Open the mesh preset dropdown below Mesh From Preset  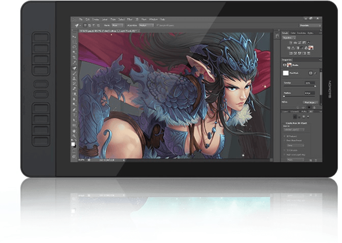pyautogui.click(x=296, y=145)
